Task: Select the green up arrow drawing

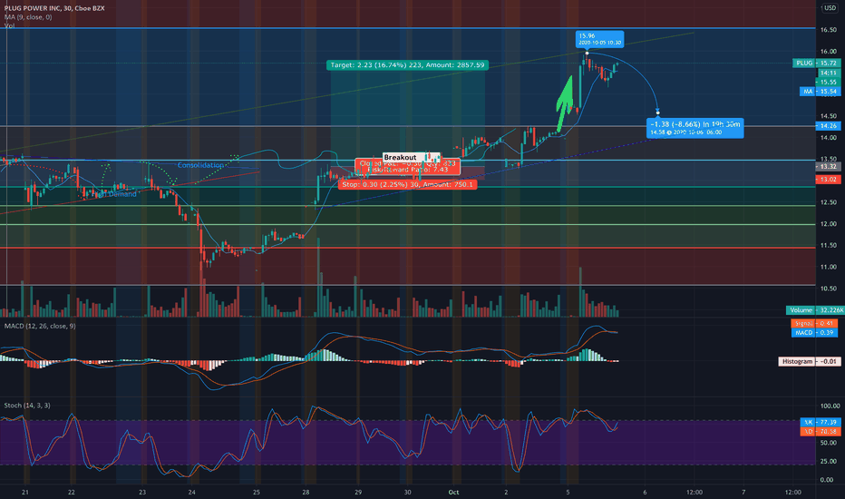Action: click(x=564, y=103)
